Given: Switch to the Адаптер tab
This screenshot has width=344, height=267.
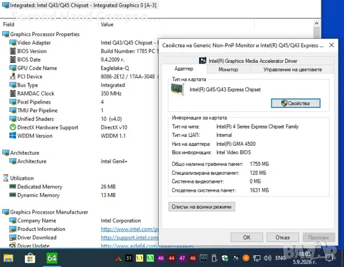Looking at the screenshot, I should pos(184,69).
